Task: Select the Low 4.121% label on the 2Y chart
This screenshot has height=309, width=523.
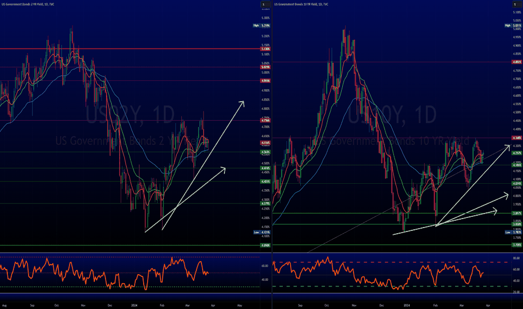Action: tap(262, 232)
